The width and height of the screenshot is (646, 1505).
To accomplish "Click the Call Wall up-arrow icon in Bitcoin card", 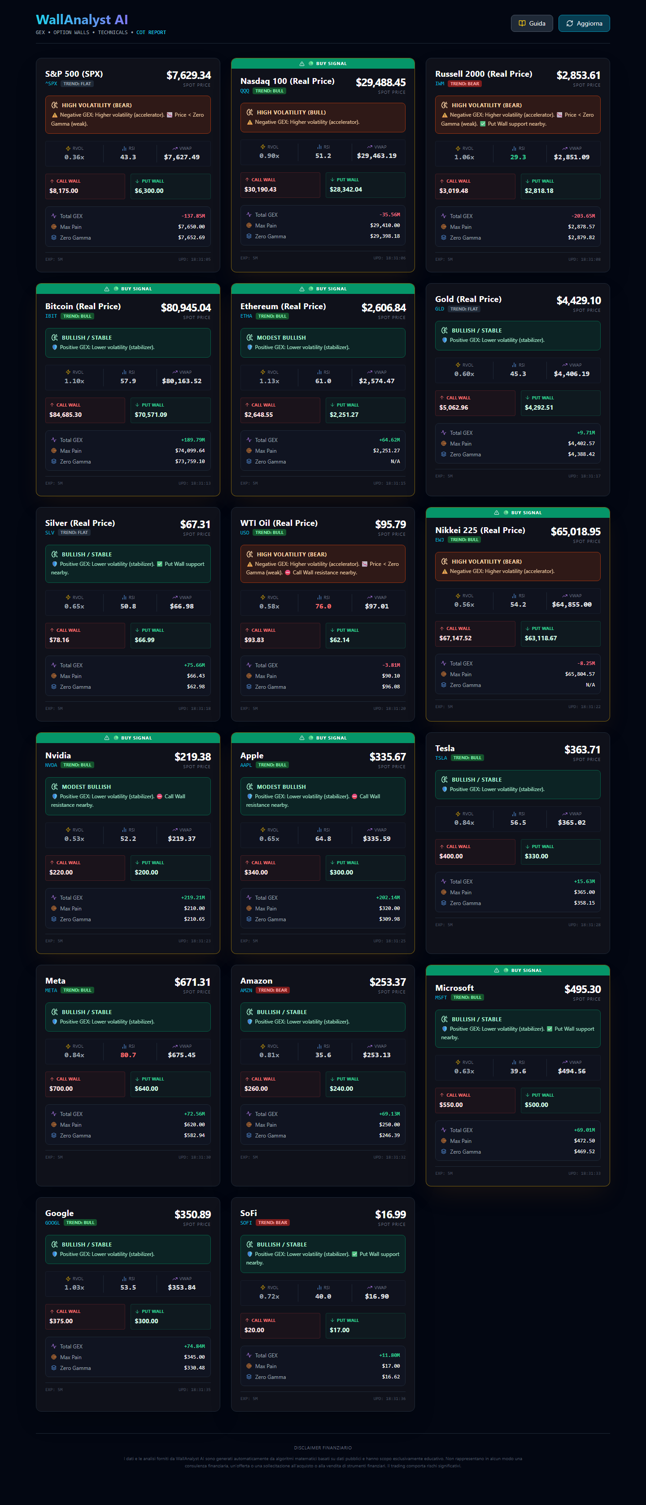I will tap(52, 405).
